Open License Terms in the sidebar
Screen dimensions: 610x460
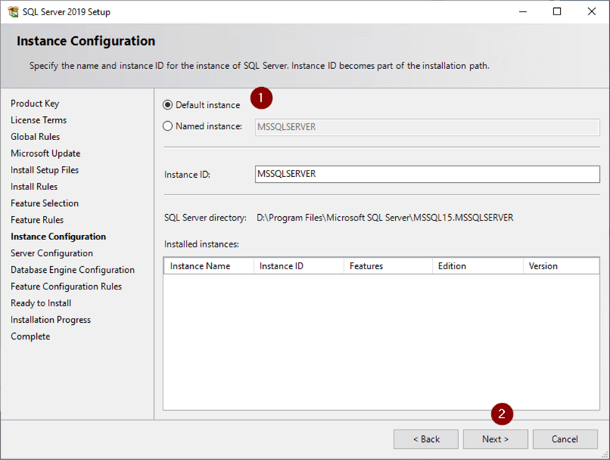point(38,120)
